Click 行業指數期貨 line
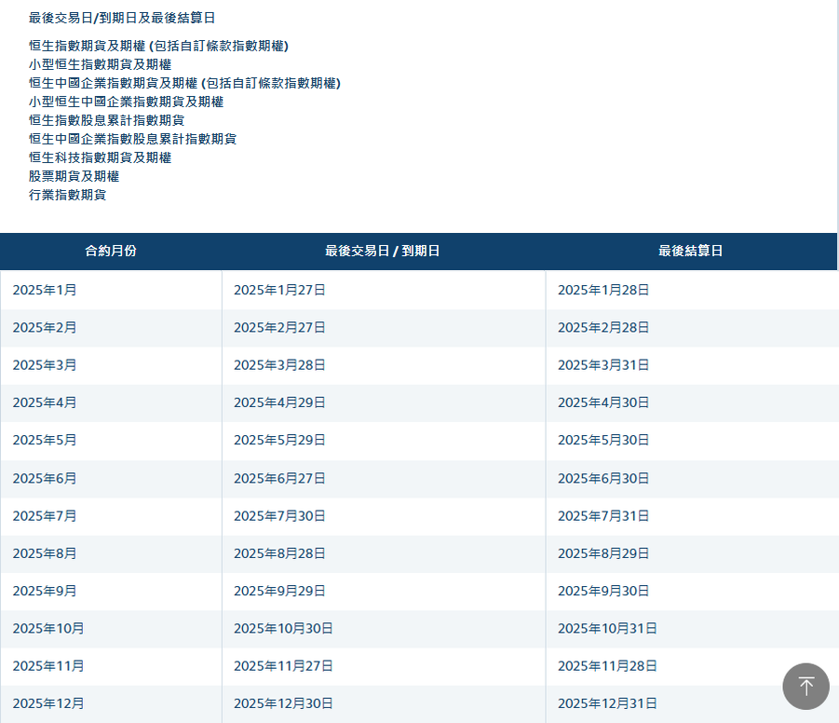 [x=67, y=195]
